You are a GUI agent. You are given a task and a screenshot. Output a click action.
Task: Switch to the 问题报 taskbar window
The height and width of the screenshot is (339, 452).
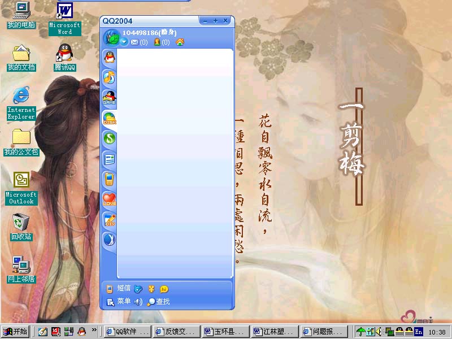click(323, 332)
